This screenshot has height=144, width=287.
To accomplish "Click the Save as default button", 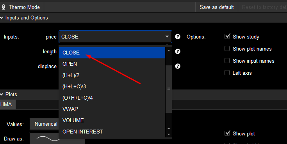I will tap(217, 7).
